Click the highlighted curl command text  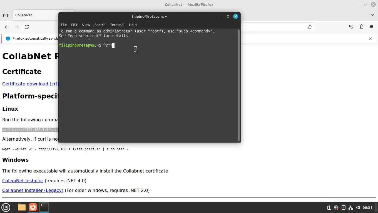click(x=30, y=130)
